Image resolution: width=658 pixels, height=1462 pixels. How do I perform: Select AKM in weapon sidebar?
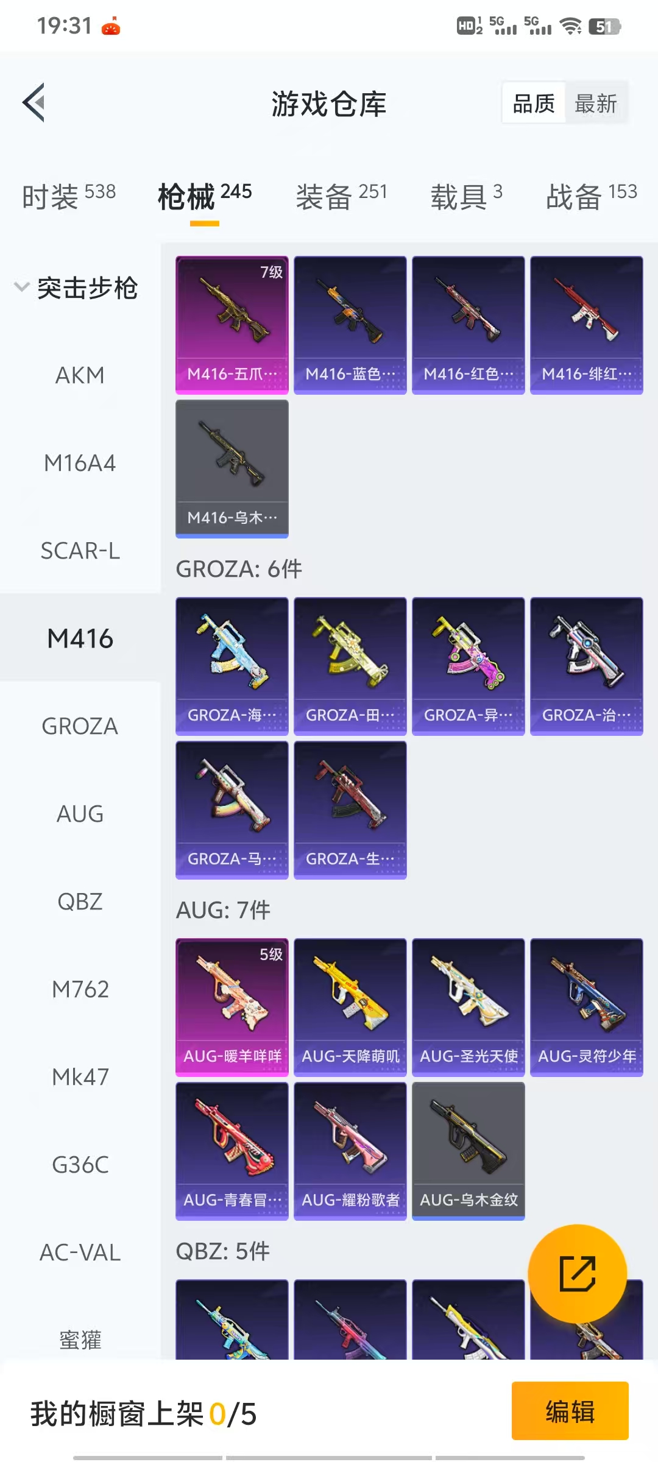[x=80, y=375]
